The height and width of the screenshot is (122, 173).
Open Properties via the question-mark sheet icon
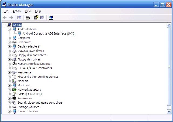(36, 18)
